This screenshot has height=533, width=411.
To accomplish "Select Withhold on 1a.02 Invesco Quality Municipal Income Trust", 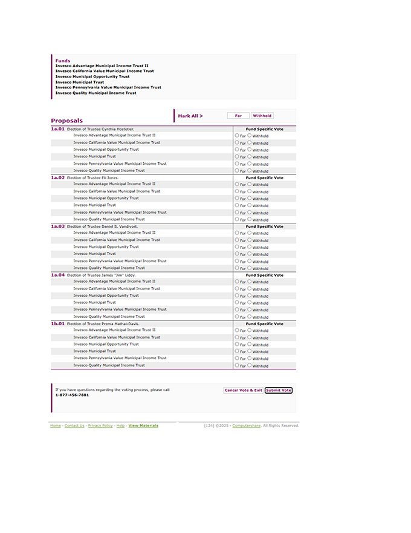I will coord(249,219).
